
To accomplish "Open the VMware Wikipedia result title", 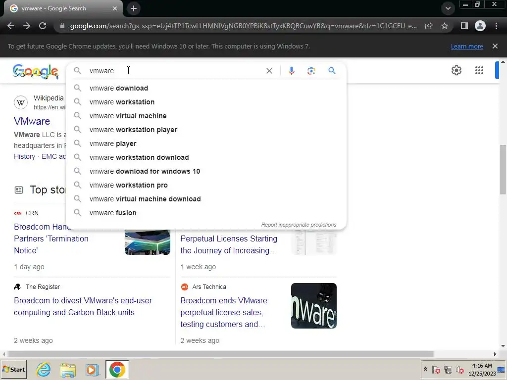I will pyautogui.click(x=32, y=121).
